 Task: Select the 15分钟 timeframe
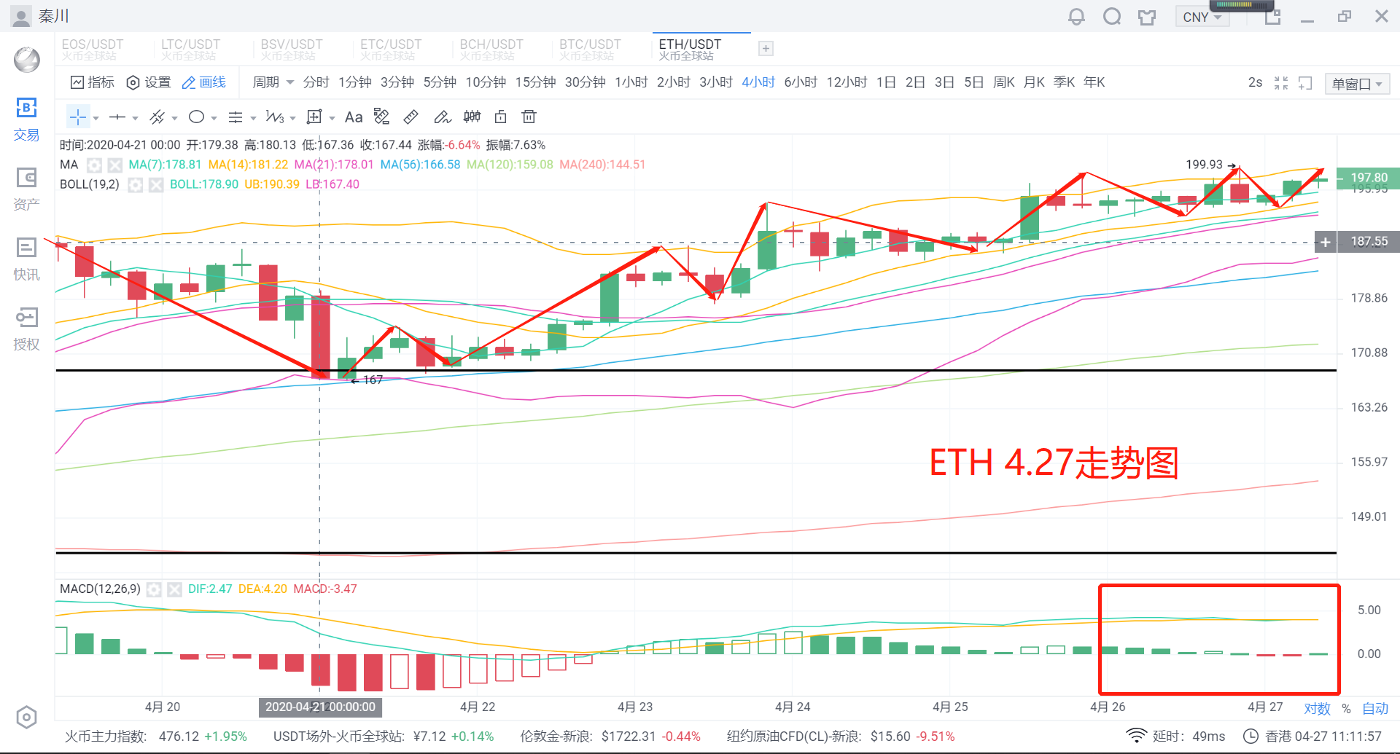tap(535, 82)
